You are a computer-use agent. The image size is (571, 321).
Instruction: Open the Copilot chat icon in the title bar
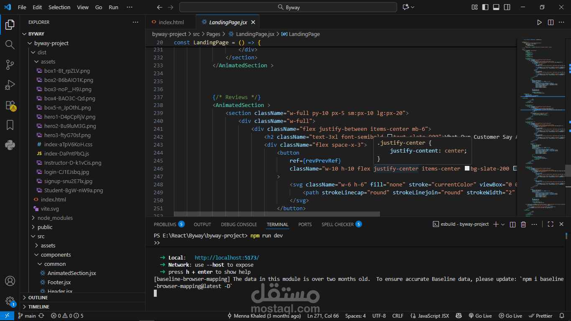click(405, 7)
